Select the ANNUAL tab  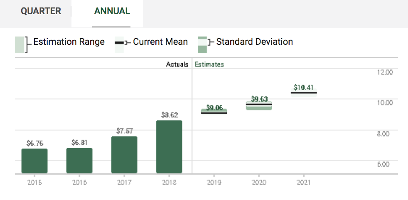[x=112, y=11]
